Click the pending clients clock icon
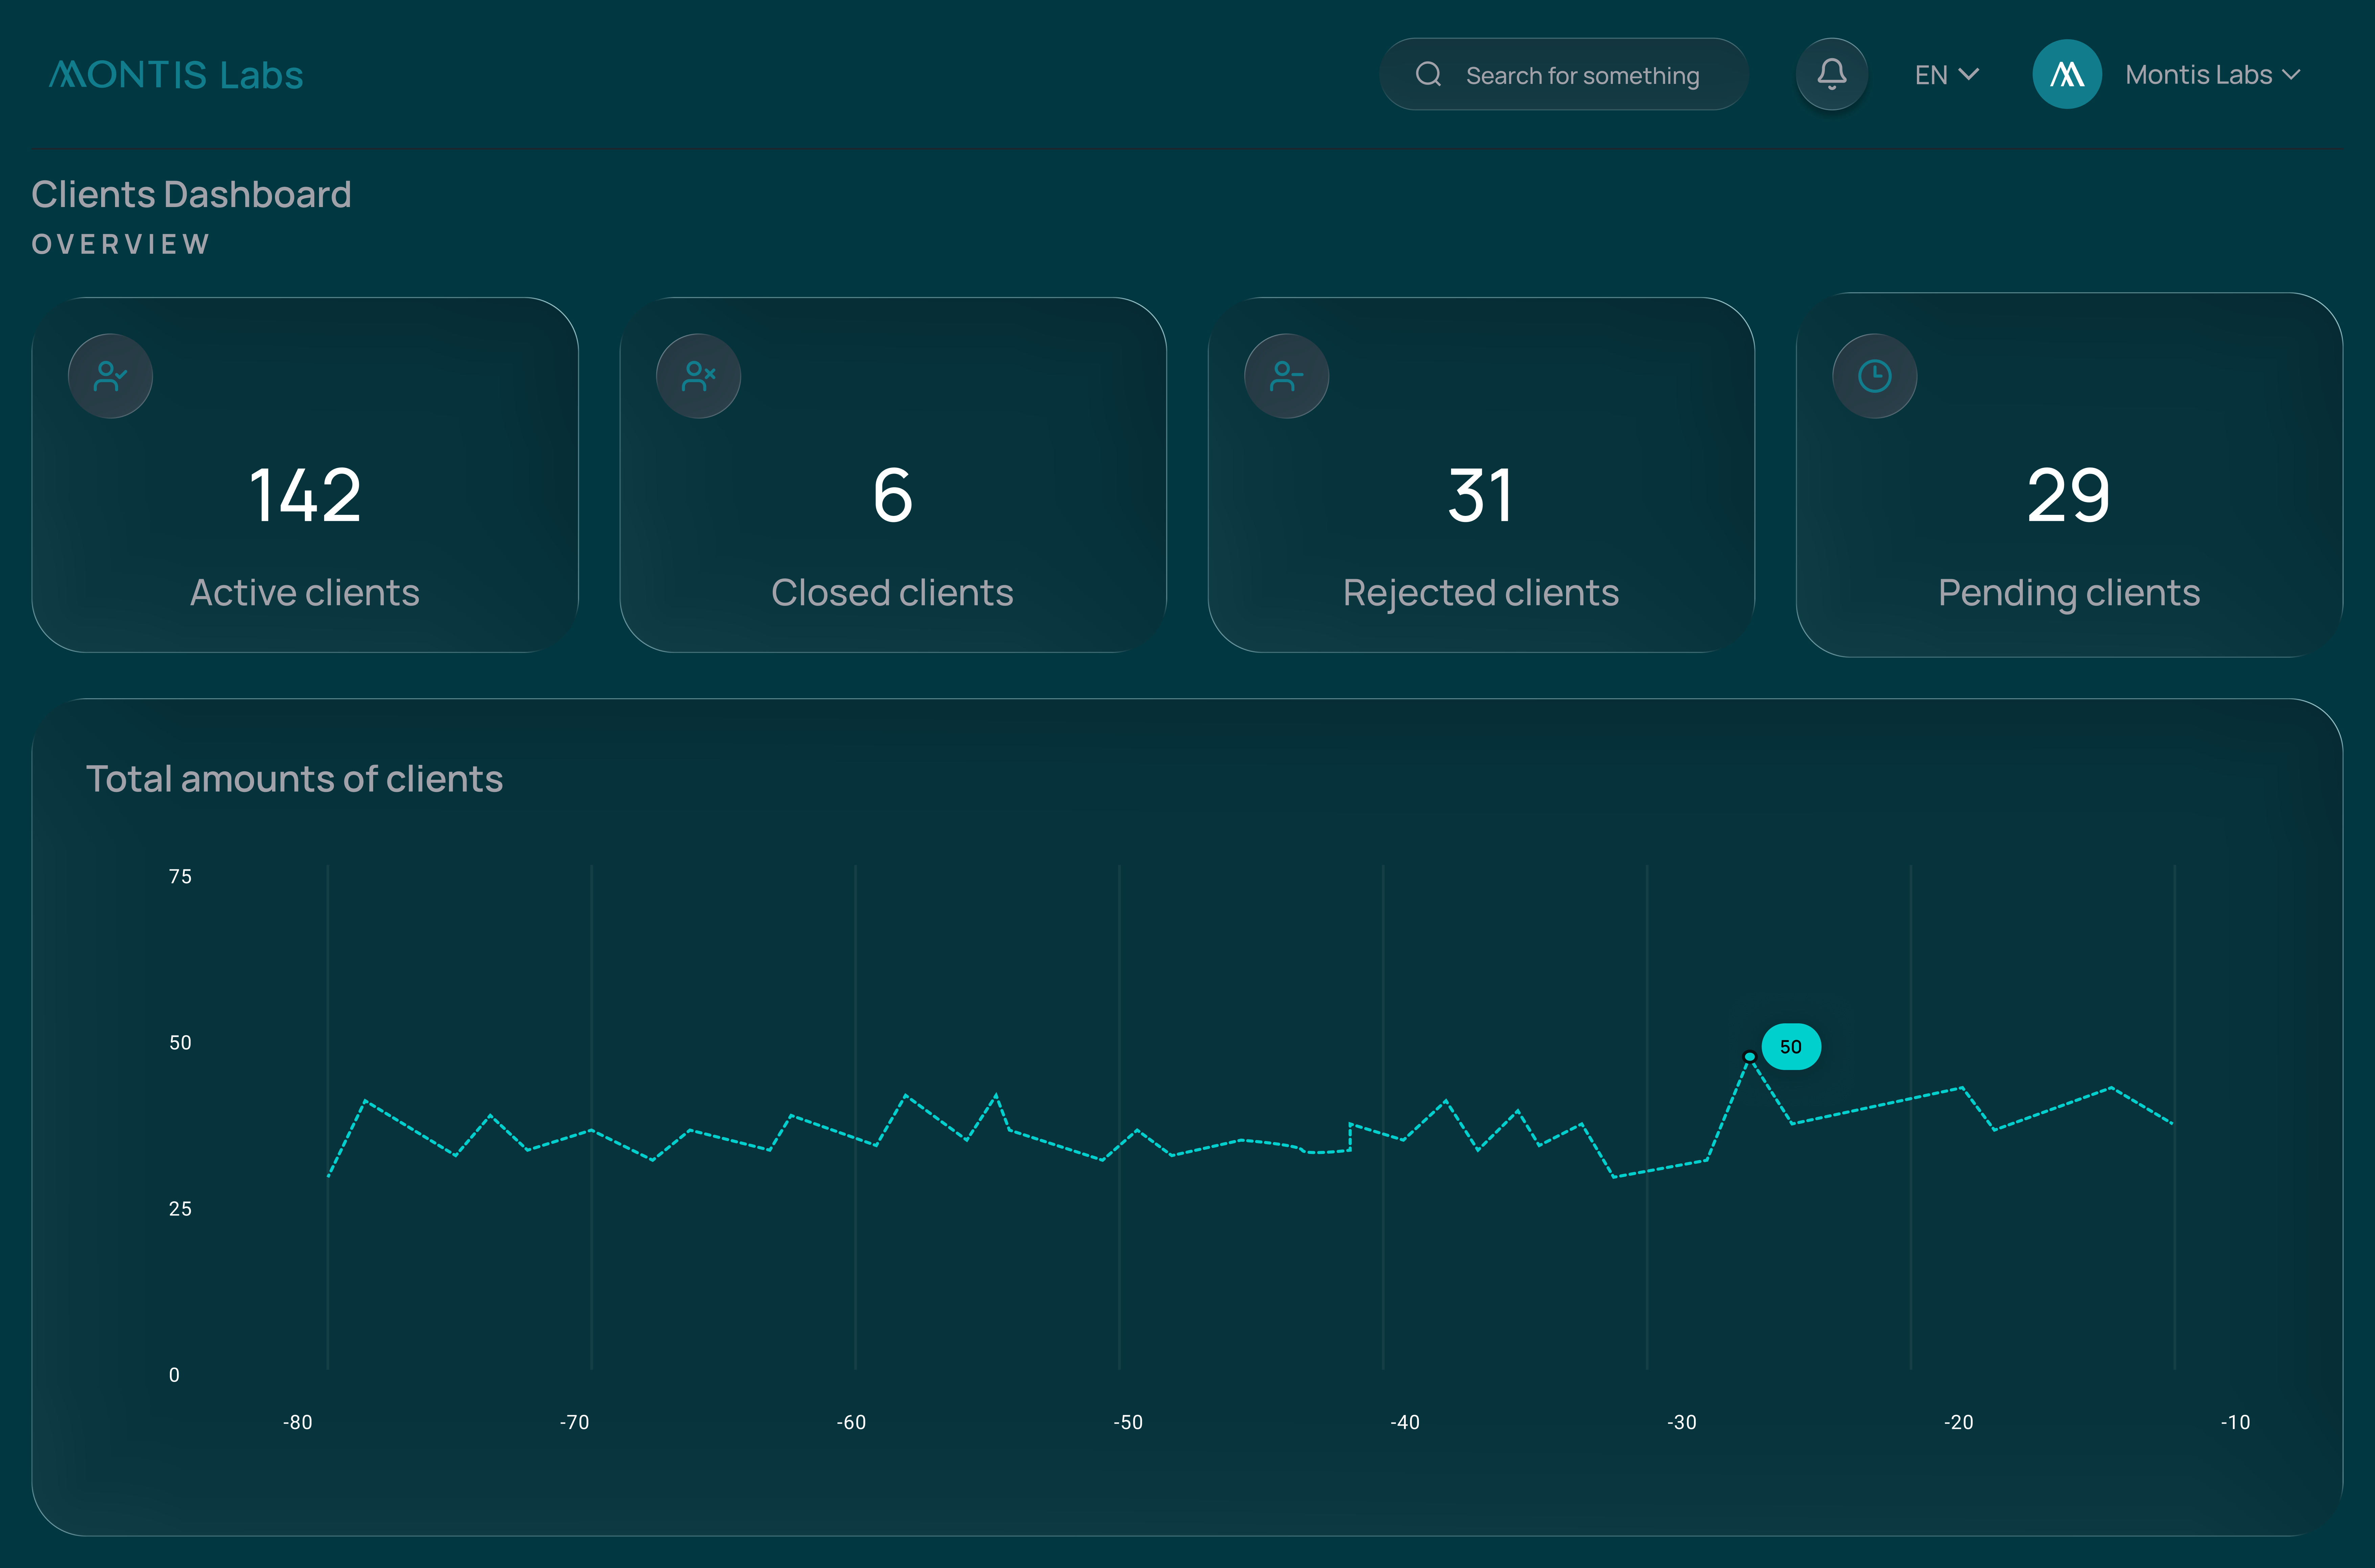 (x=1874, y=376)
